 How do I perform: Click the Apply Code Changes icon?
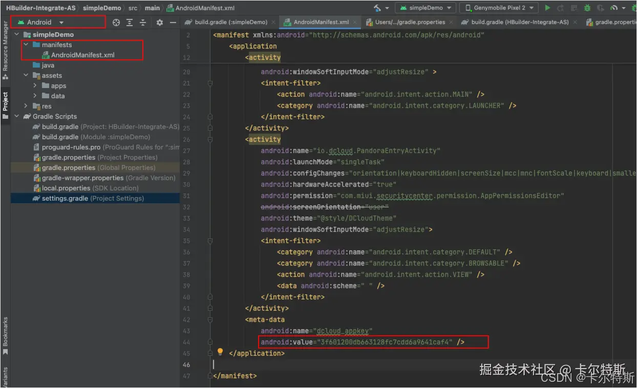pyautogui.click(x=574, y=8)
